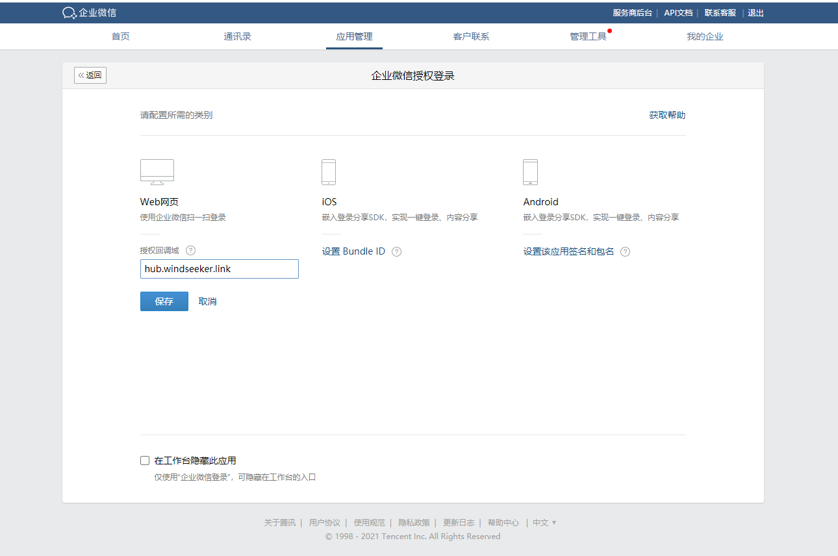Image resolution: width=838 pixels, height=556 pixels.
Task: Click 退出 to log out
Action: click(x=755, y=13)
